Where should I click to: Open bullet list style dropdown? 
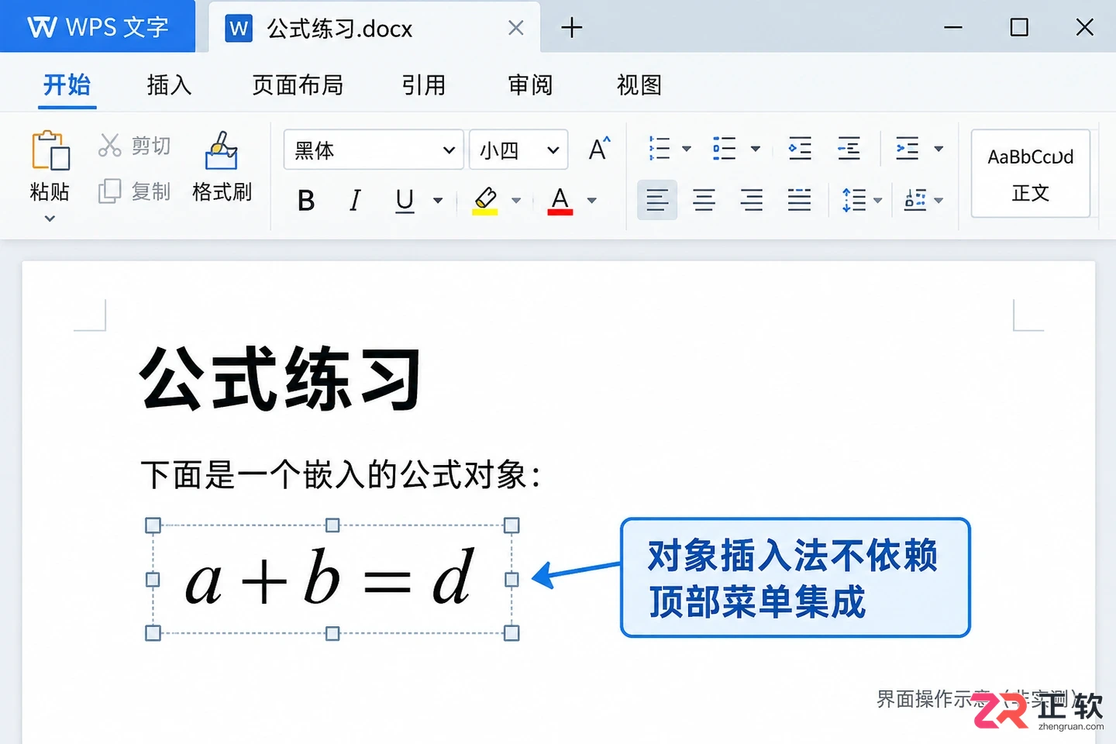(755, 149)
